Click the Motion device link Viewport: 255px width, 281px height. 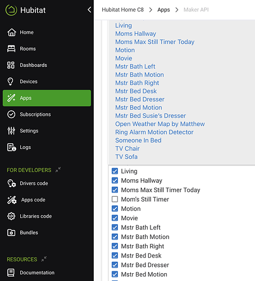125,50
